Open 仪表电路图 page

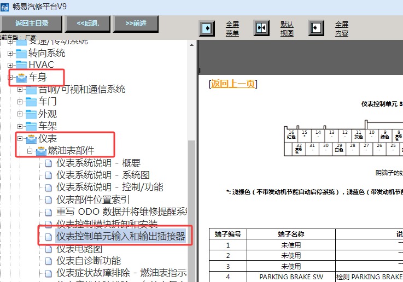(79, 249)
